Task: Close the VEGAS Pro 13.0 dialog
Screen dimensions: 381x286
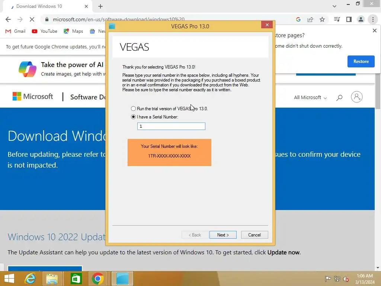Action: [x=267, y=25]
